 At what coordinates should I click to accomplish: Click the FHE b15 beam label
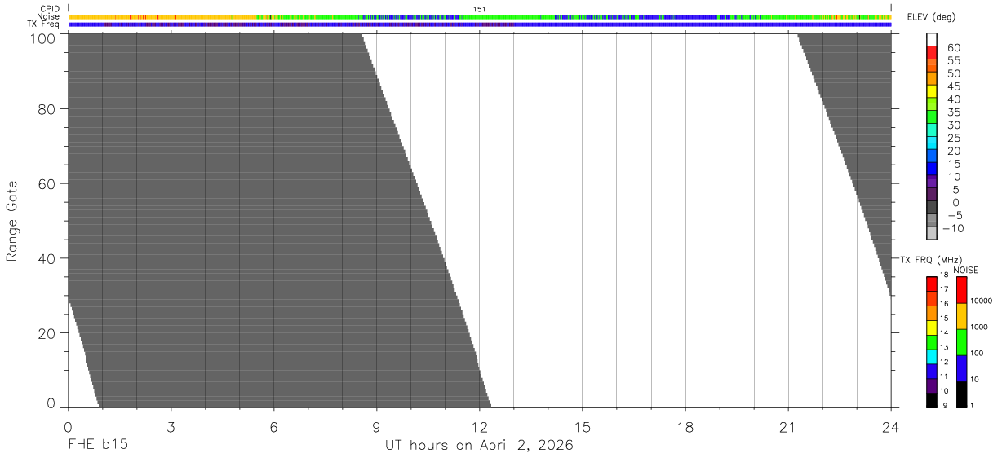click(x=98, y=446)
